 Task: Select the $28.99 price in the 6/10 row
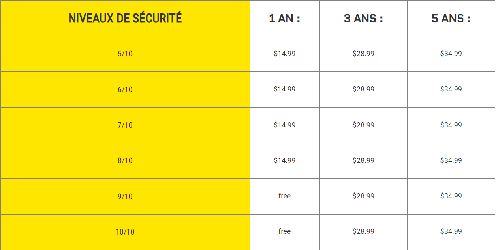point(363,89)
